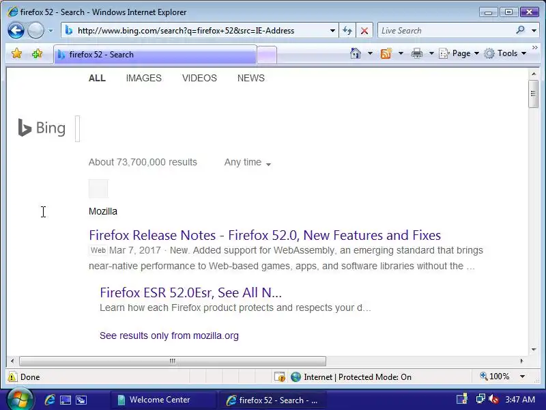
Task: Open the Page menu
Action: pyautogui.click(x=459, y=53)
